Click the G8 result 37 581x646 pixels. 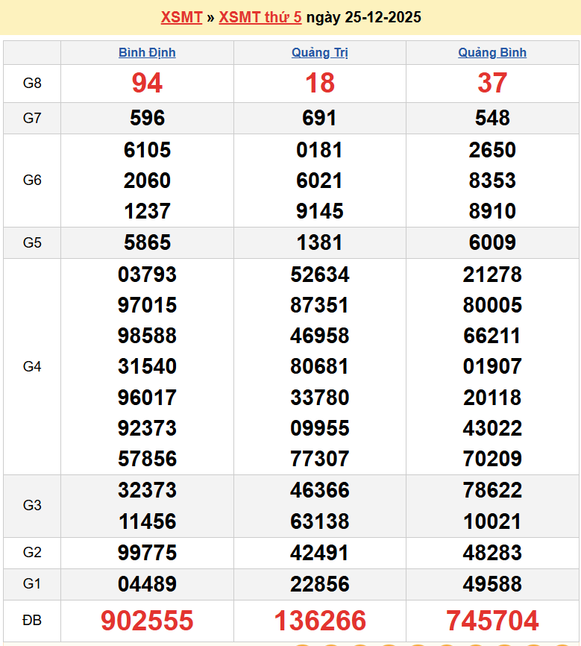click(x=492, y=84)
